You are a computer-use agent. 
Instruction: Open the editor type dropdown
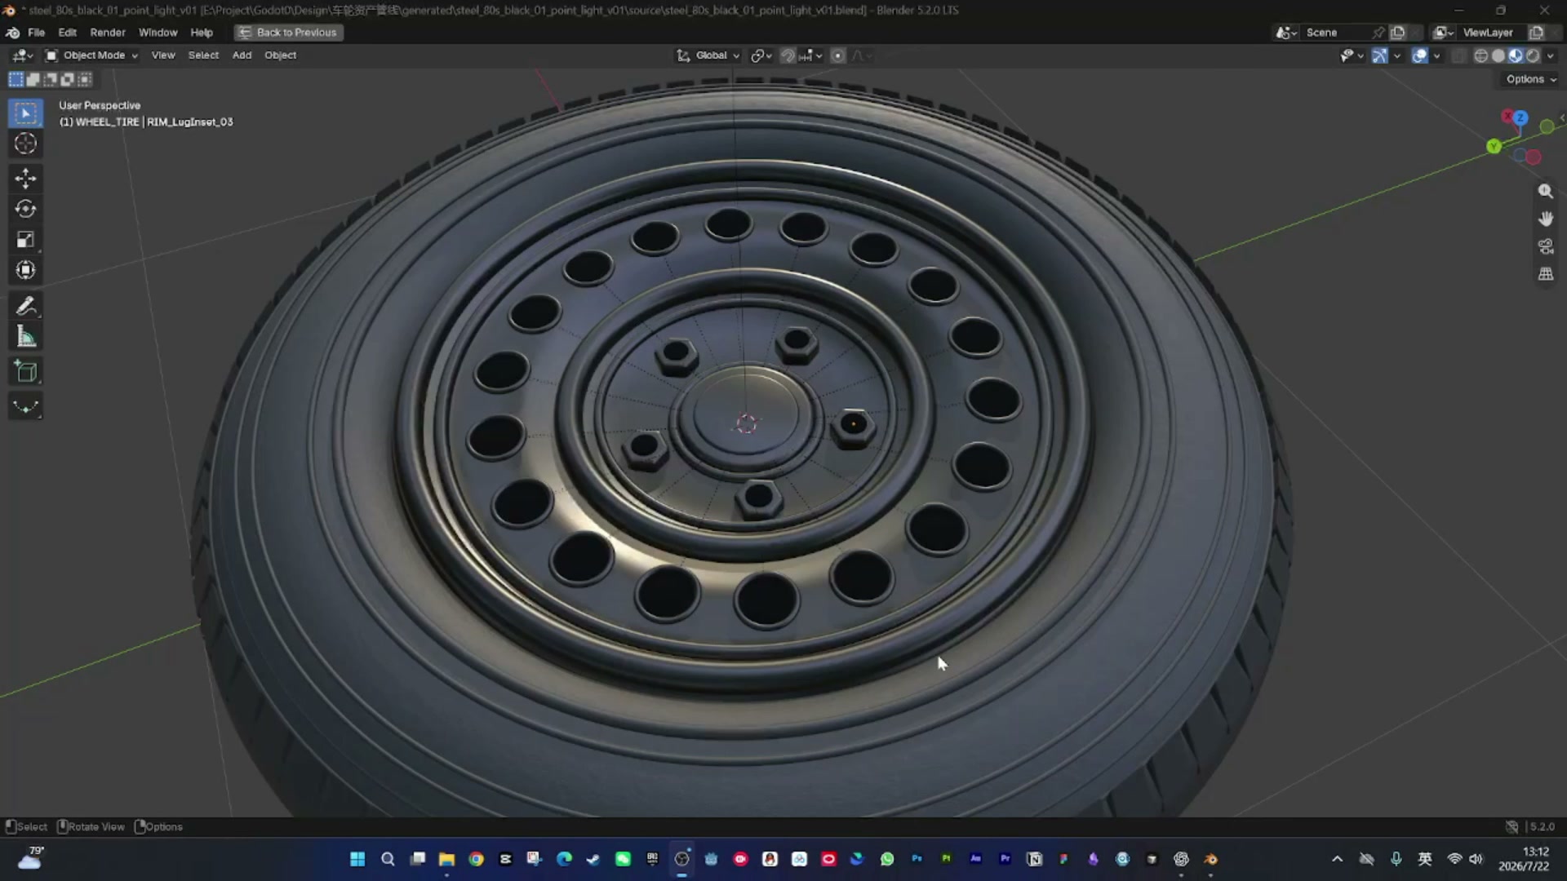23,55
